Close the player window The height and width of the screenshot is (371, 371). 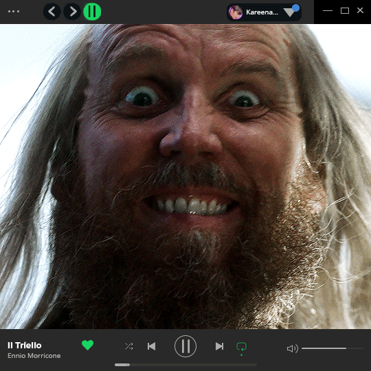(x=360, y=10)
